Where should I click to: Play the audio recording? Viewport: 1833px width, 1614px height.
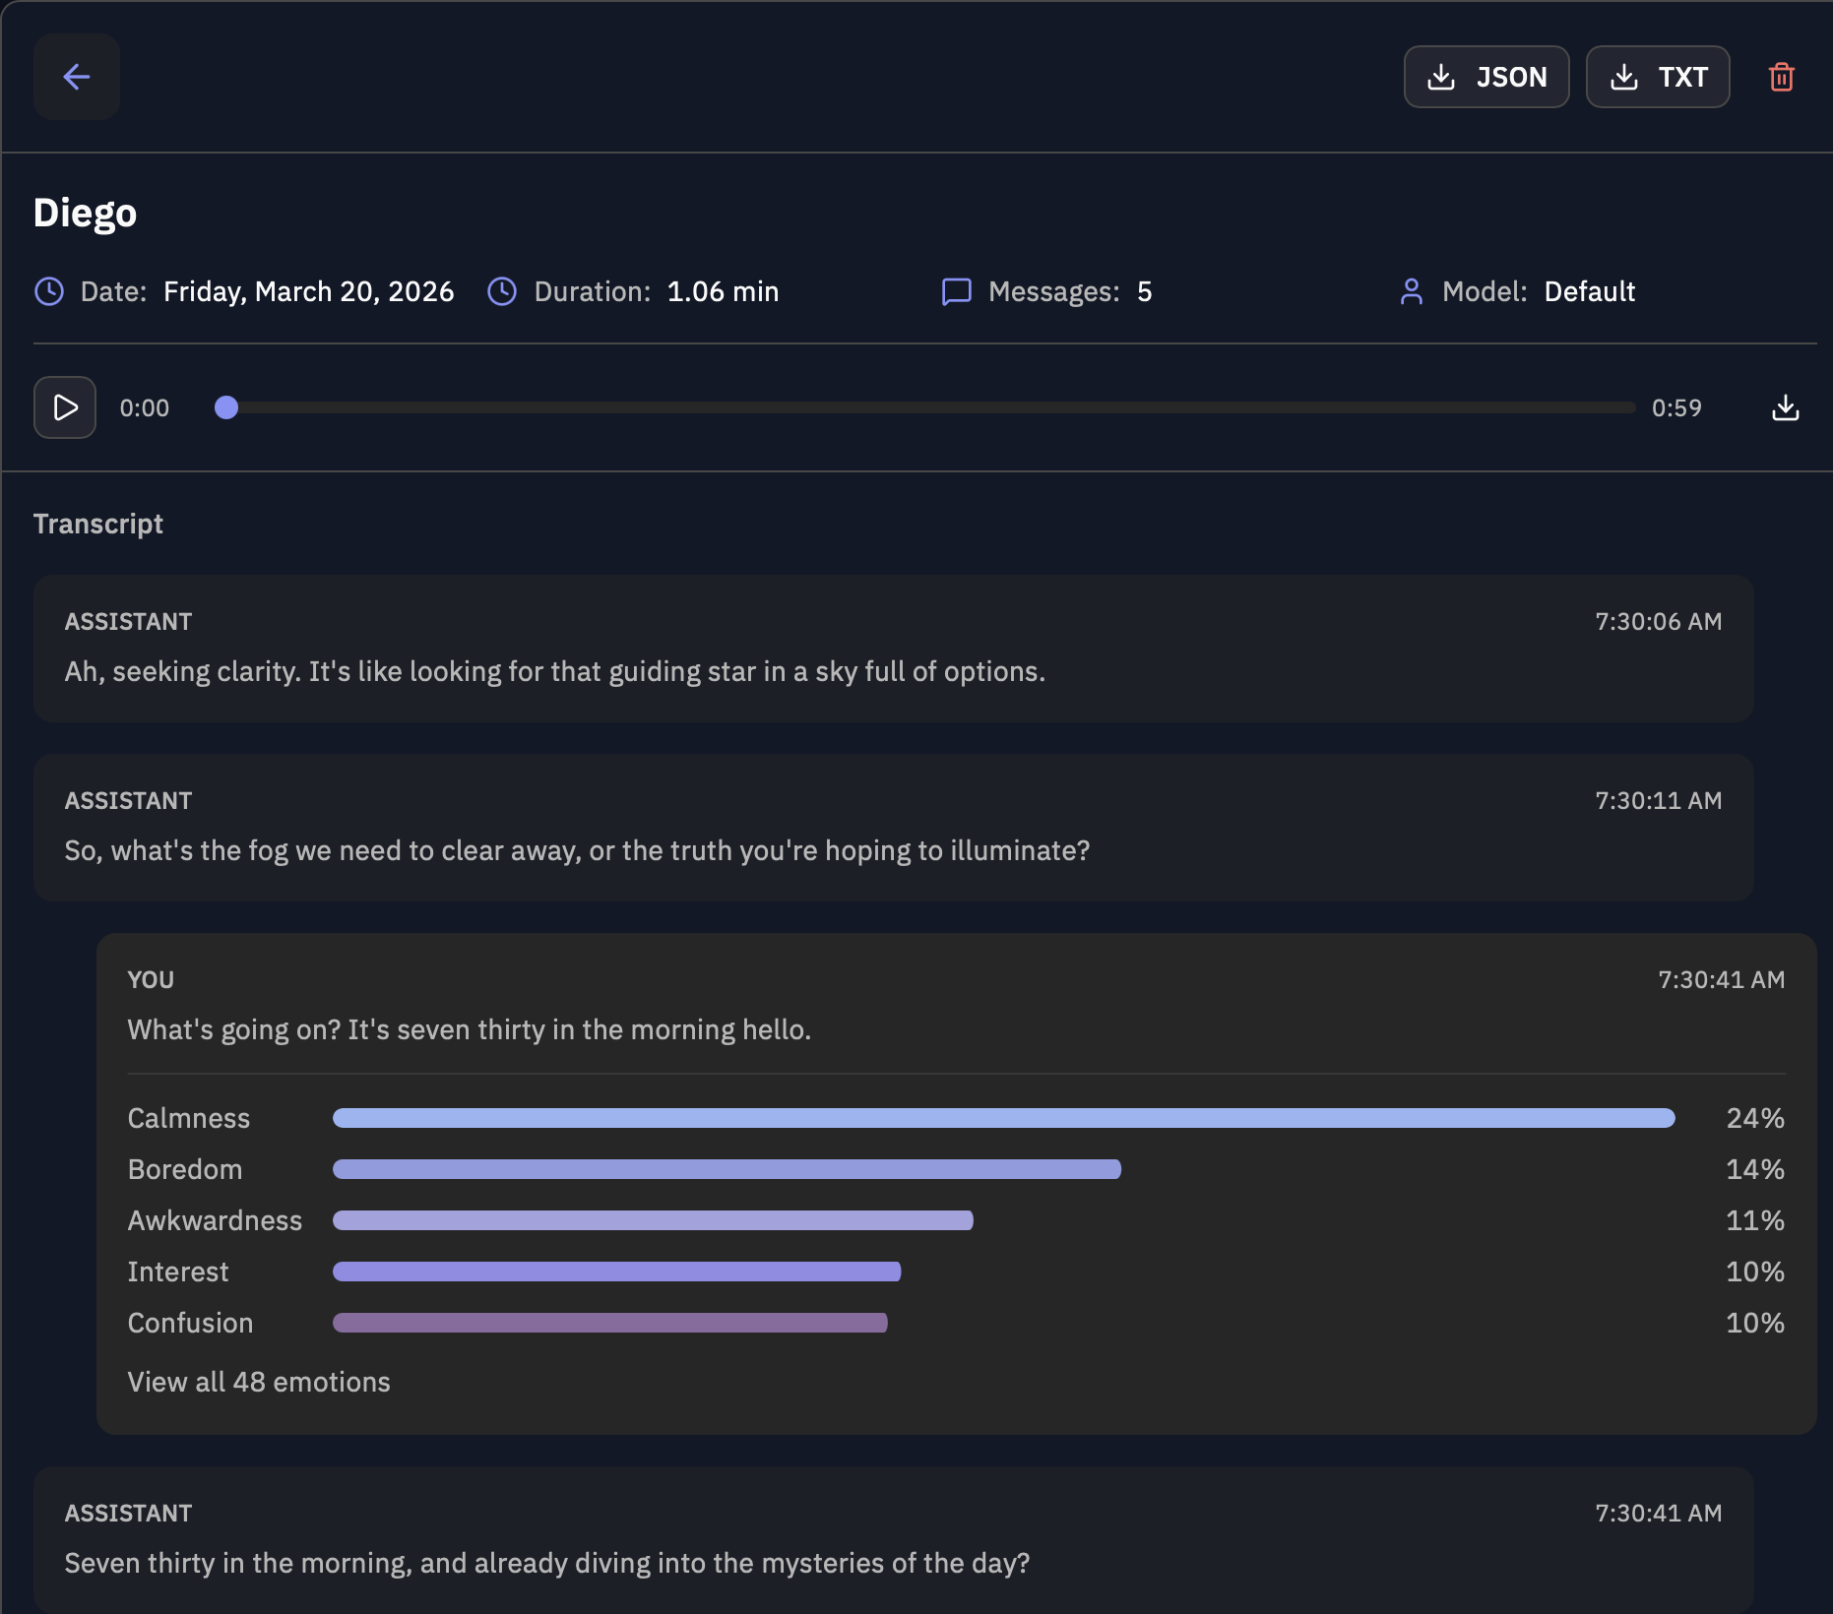pos(65,407)
